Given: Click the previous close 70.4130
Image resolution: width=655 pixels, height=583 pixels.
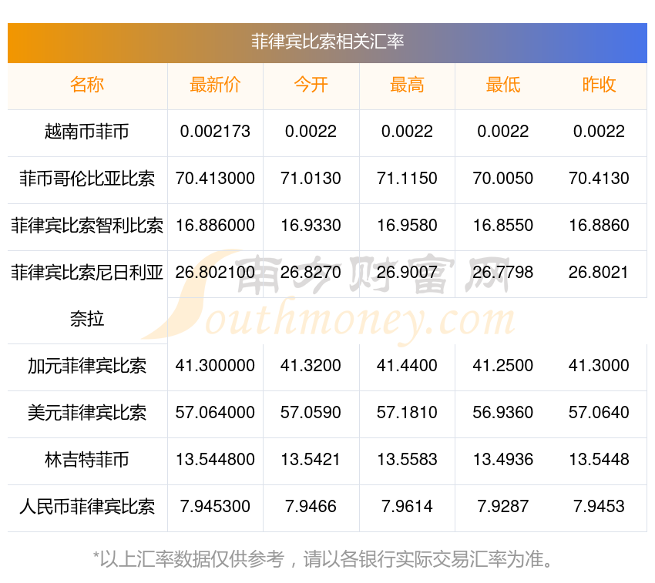Looking at the screenshot, I should coord(599,179).
